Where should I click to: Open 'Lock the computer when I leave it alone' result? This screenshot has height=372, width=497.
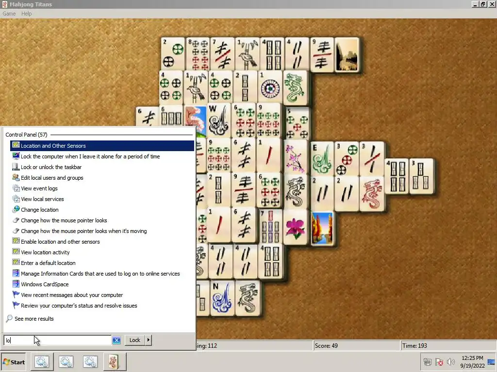(102, 156)
